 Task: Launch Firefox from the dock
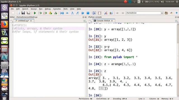tap(4, 24)
